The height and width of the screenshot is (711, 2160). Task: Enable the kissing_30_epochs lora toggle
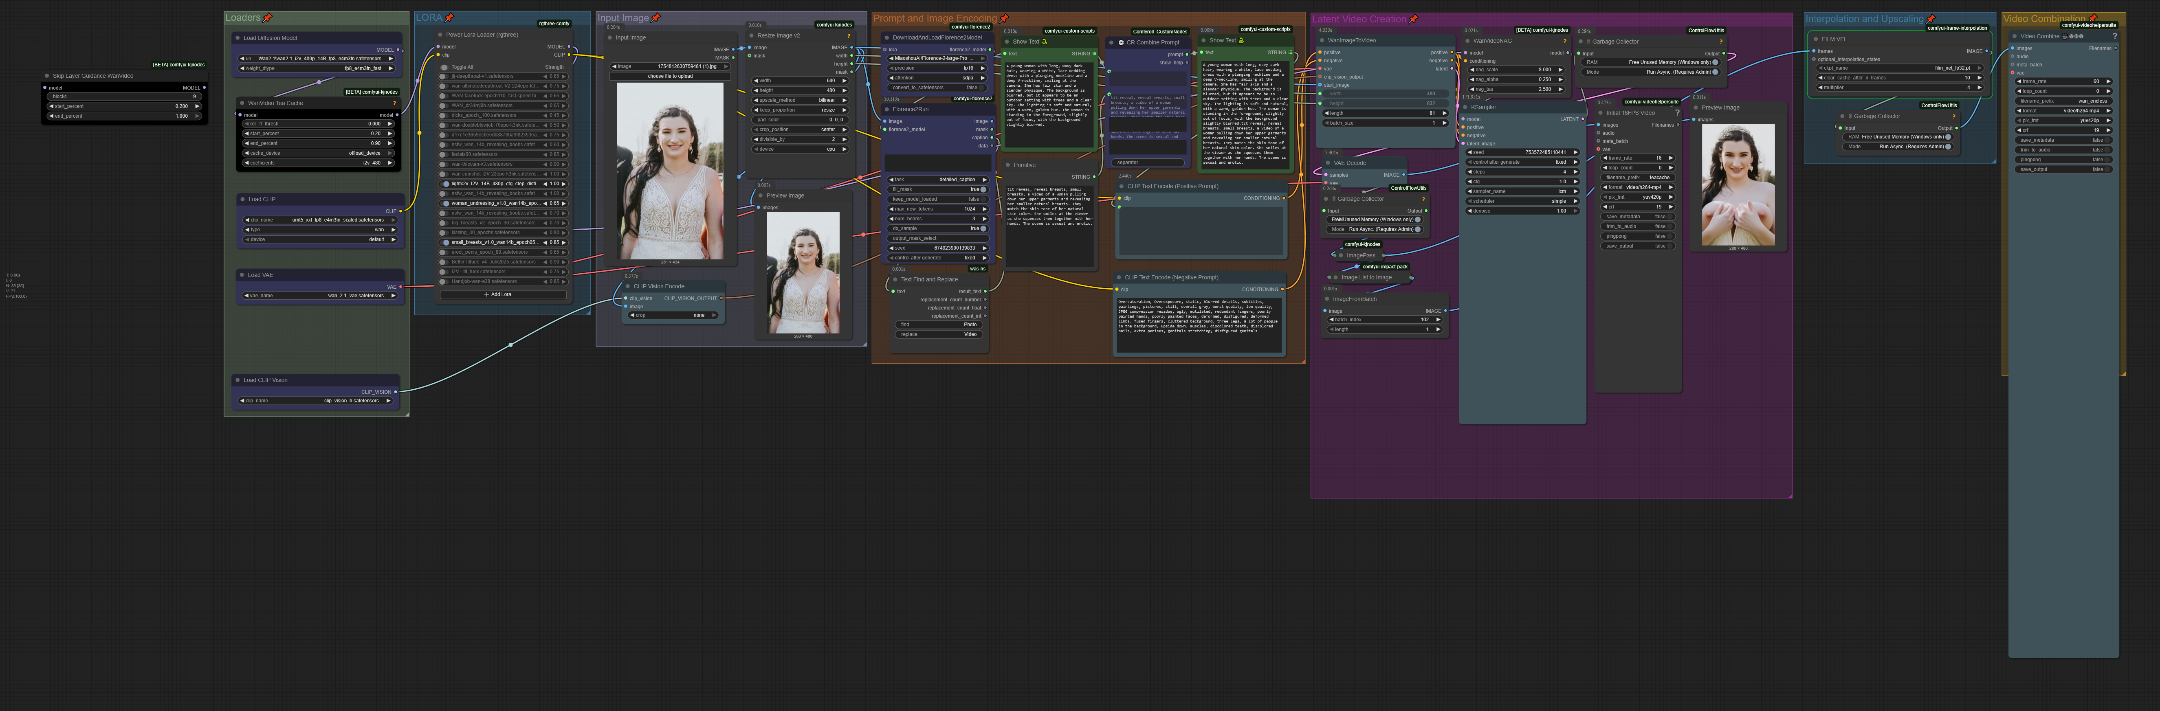[444, 232]
